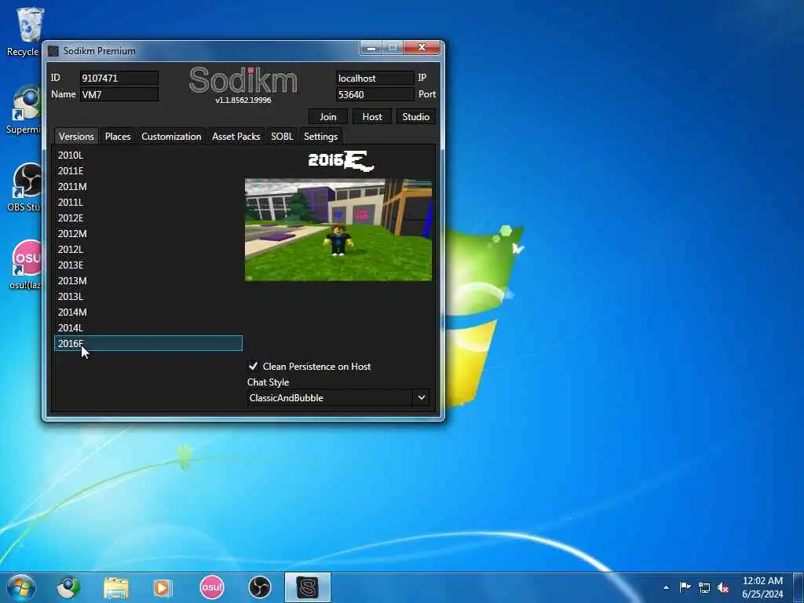Open Windows Media Player from taskbar
The height and width of the screenshot is (603, 804).
[x=163, y=587]
